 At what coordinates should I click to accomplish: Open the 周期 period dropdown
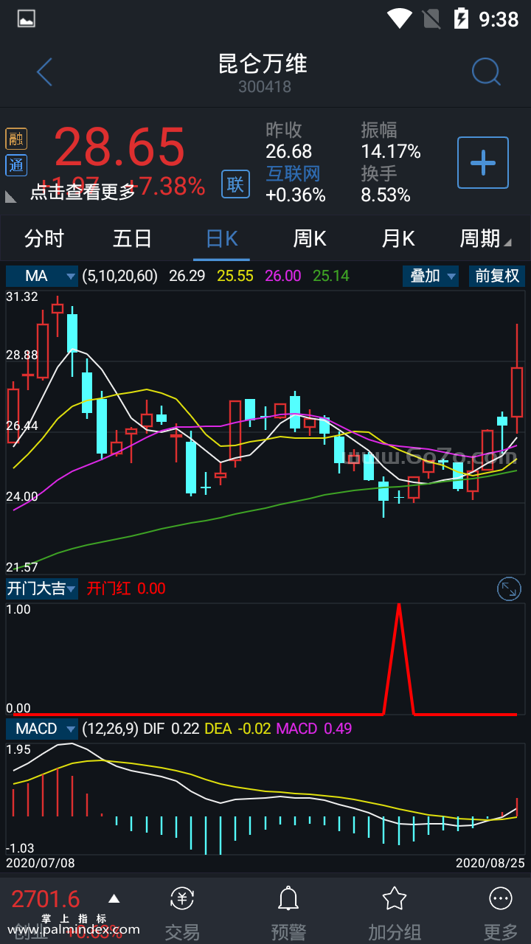485,238
